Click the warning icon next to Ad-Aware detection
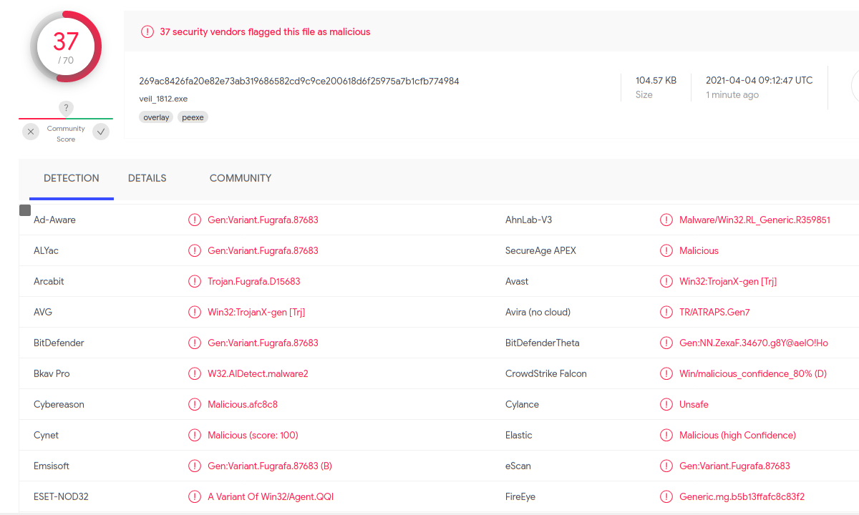The width and height of the screenshot is (859, 515). (194, 220)
